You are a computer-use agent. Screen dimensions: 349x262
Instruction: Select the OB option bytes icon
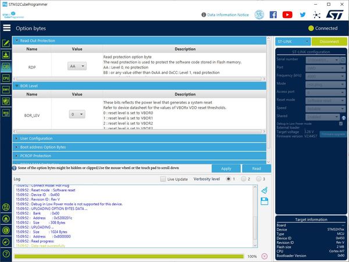[x=6, y=66]
